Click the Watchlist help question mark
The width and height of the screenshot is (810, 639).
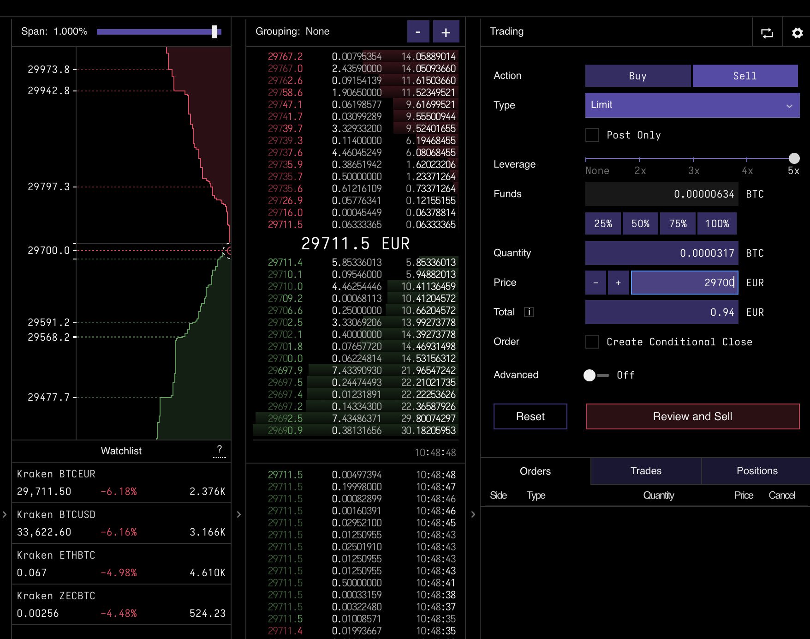220,450
